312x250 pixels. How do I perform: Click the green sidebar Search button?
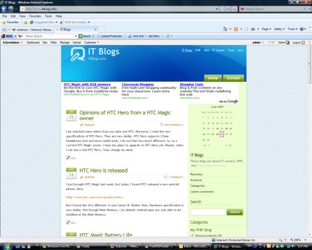point(235,212)
